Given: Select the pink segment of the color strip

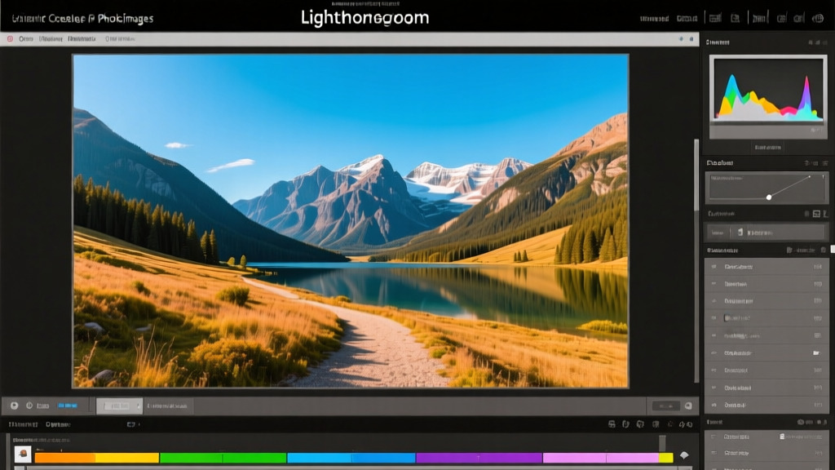Looking at the screenshot, I should [x=601, y=458].
